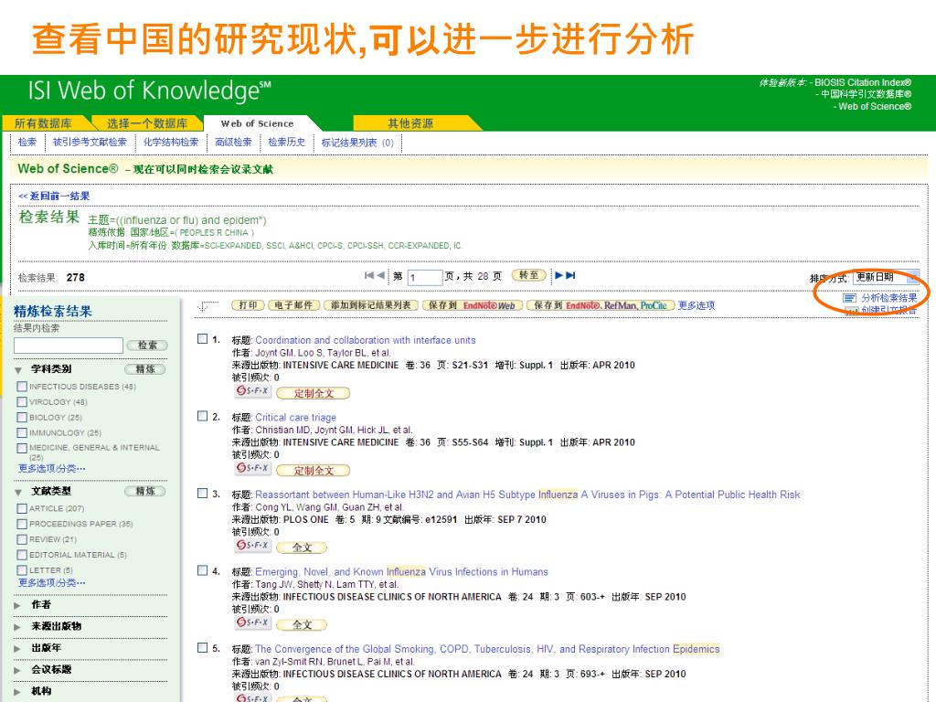Expand the 会议标题 refine section
The image size is (936, 702).
(x=17, y=670)
